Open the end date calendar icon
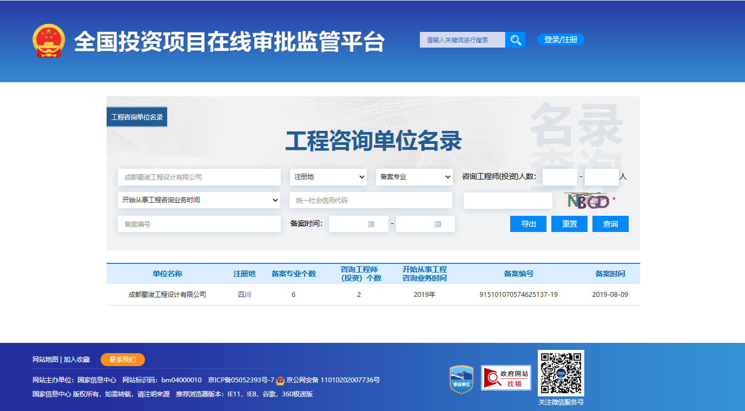 click(438, 224)
